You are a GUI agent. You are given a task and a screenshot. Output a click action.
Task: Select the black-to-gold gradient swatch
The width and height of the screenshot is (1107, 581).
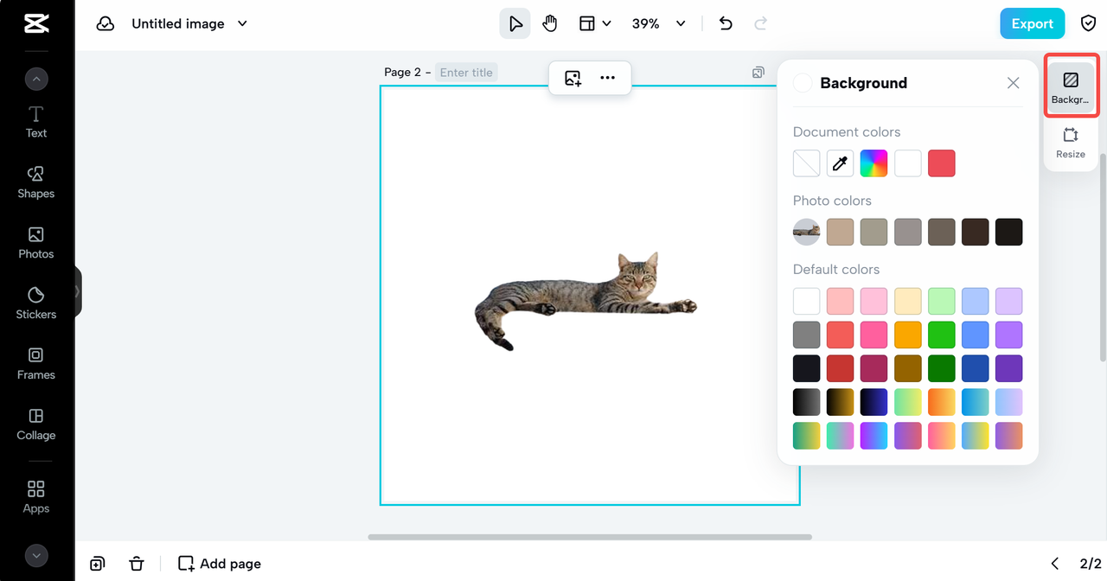840,402
